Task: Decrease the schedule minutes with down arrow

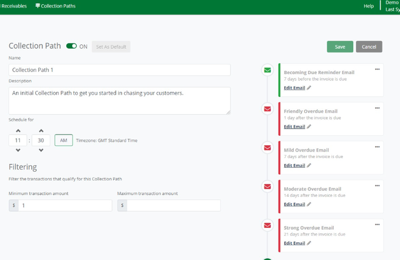Action: (x=41, y=151)
